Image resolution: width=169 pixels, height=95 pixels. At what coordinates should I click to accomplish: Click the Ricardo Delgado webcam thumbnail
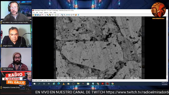point(16,12)
